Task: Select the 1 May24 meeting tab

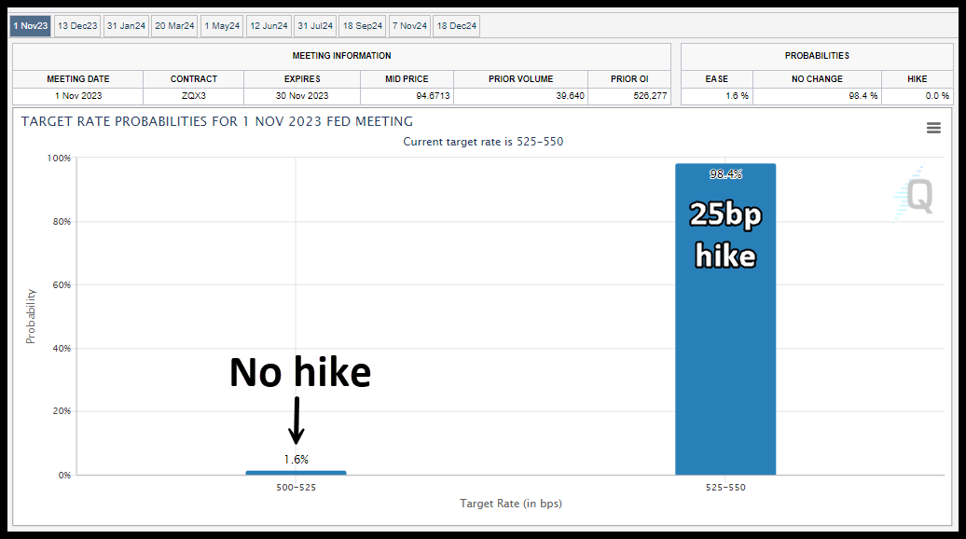Action: tap(223, 26)
